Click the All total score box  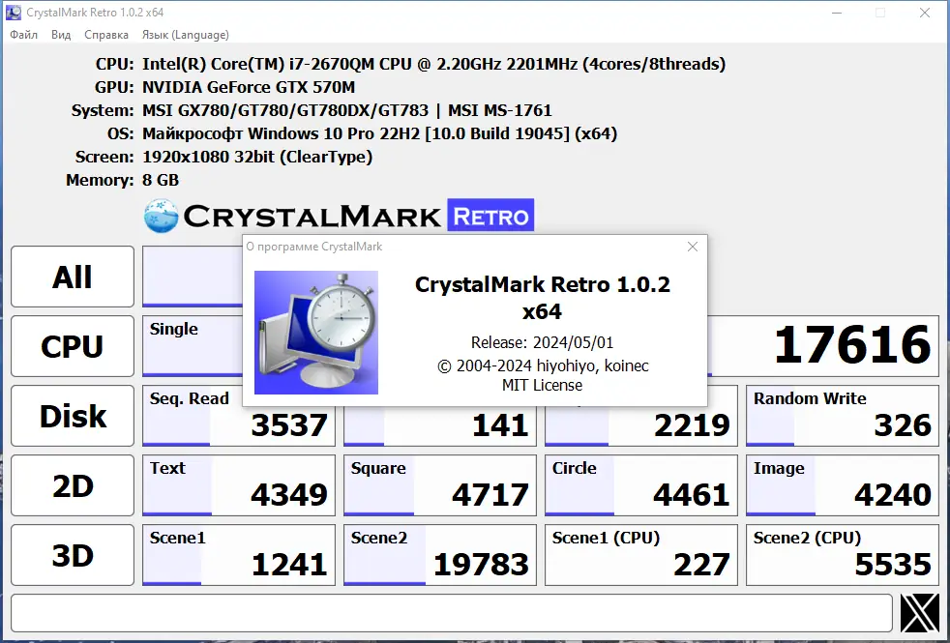(193, 277)
